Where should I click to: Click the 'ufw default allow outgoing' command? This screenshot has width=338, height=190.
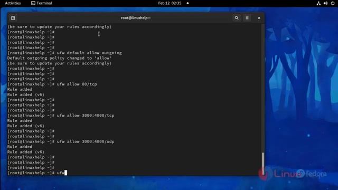(x=89, y=53)
